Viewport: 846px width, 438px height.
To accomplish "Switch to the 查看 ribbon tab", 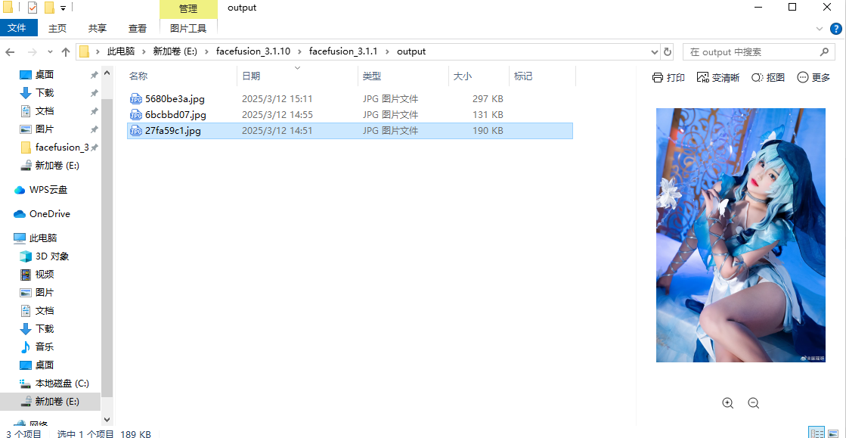I will pyautogui.click(x=138, y=28).
